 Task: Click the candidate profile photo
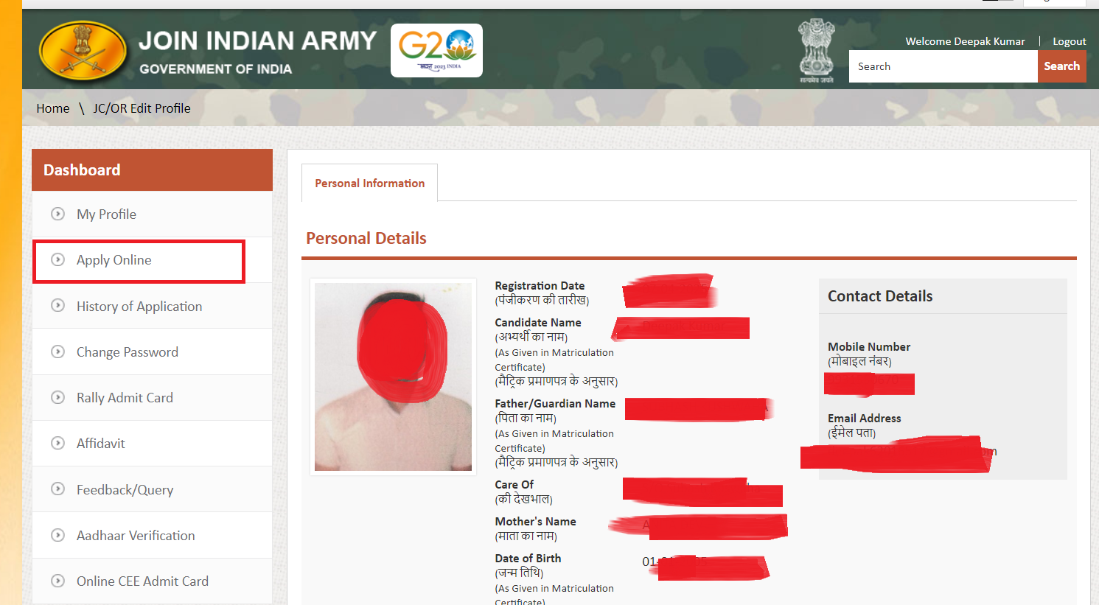click(393, 377)
